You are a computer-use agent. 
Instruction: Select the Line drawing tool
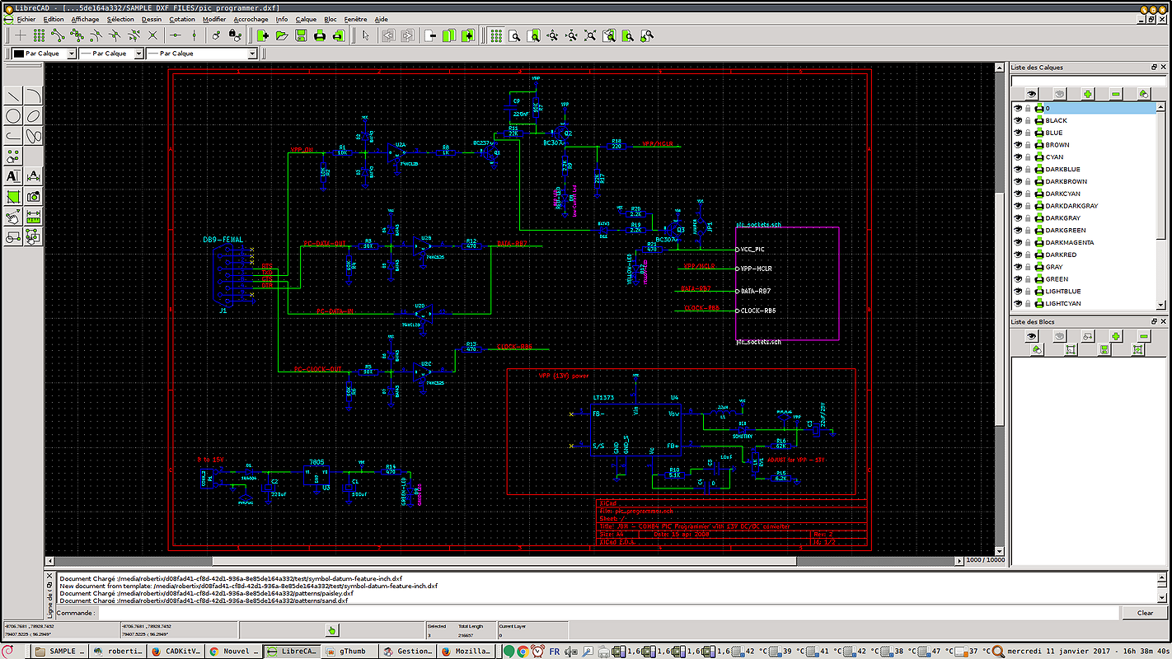(13, 96)
